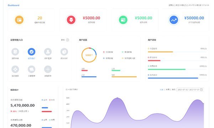Click the date and time text in the top-right corner

coord(189,5)
